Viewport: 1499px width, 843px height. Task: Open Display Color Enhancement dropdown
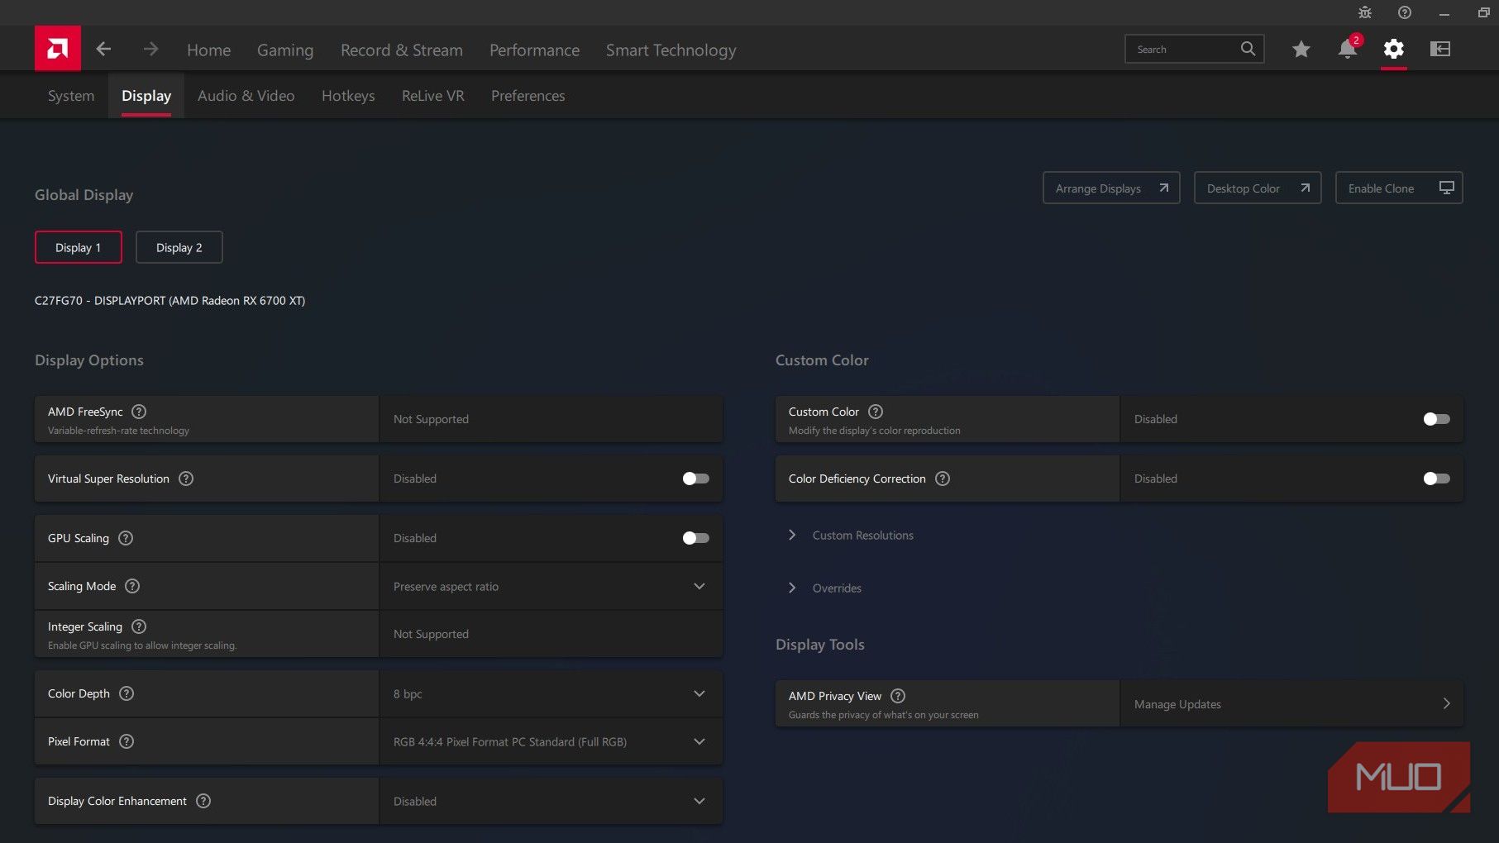pos(551,801)
